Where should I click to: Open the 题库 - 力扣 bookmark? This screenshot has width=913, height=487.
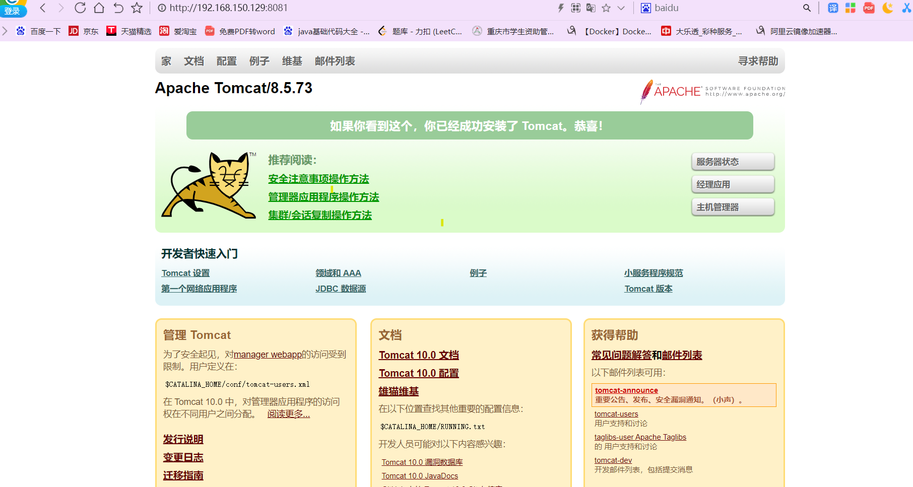pyautogui.click(x=420, y=31)
